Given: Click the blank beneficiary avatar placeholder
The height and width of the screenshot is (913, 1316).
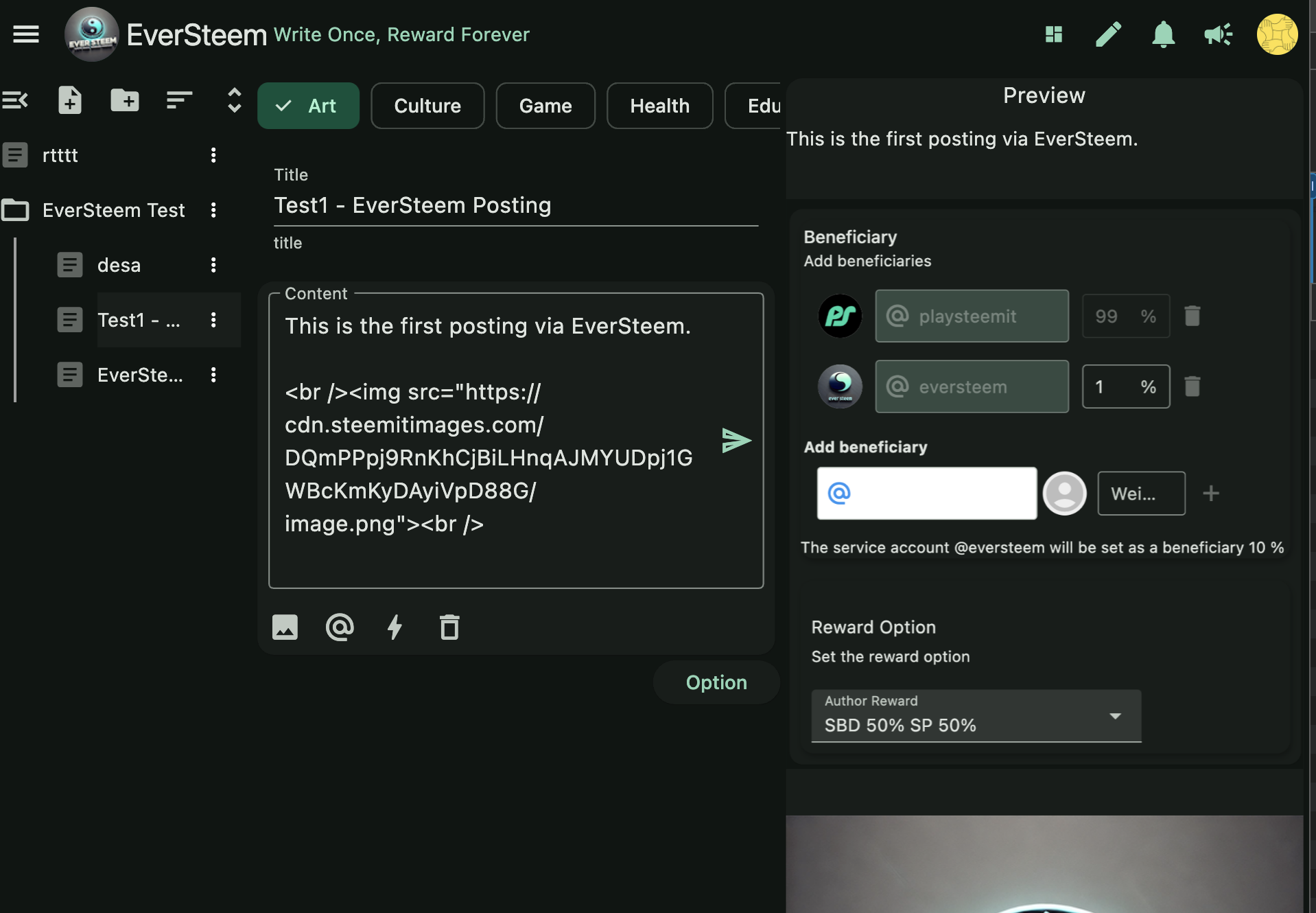Looking at the screenshot, I should click(1064, 493).
